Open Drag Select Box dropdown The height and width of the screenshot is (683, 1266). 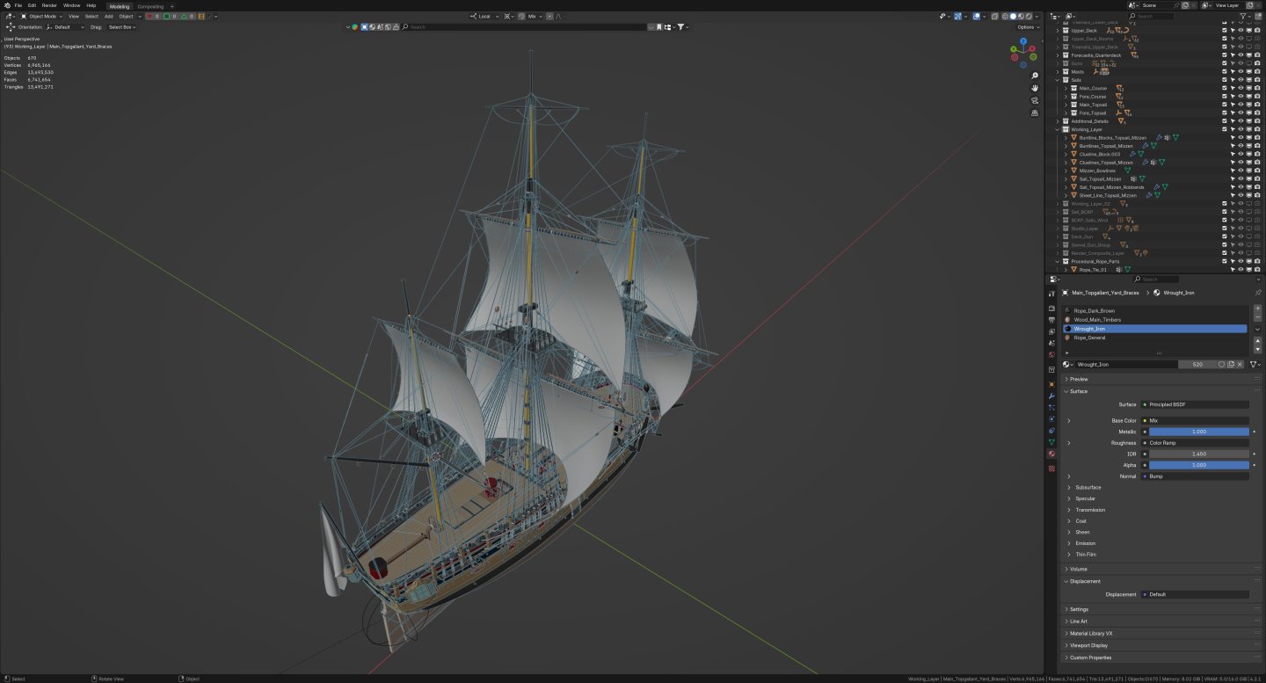122,27
